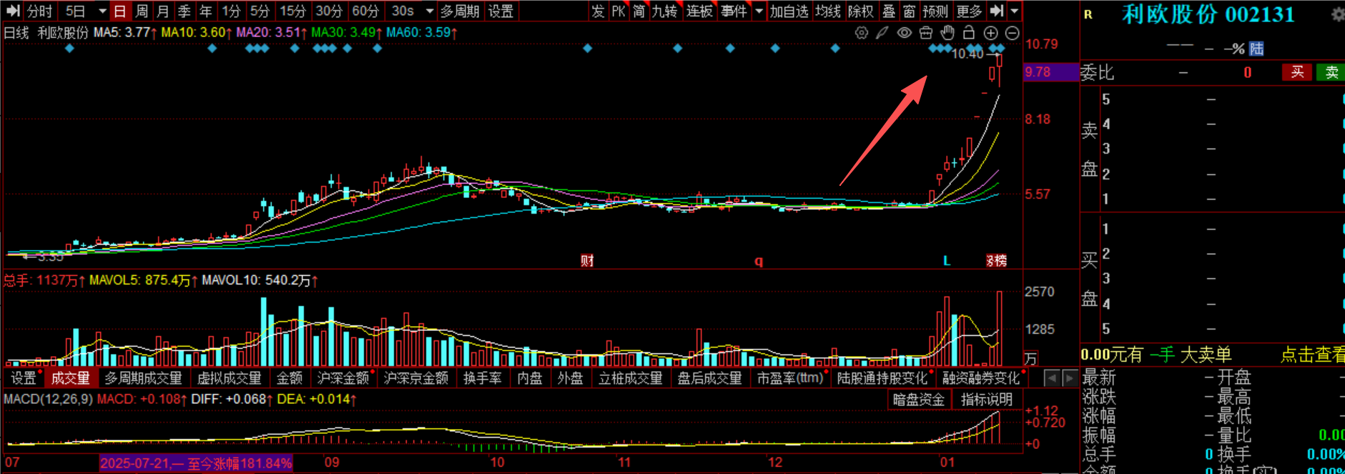
Task: Select the drawing pen tool icon
Action: pyautogui.click(x=883, y=33)
